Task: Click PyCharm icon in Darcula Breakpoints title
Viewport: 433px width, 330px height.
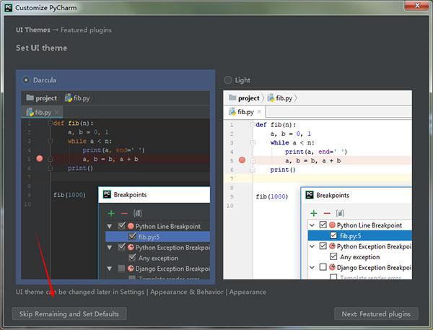Action: pyautogui.click(x=107, y=194)
